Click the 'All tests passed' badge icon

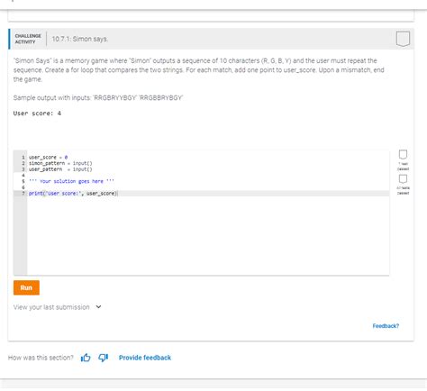click(x=403, y=179)
